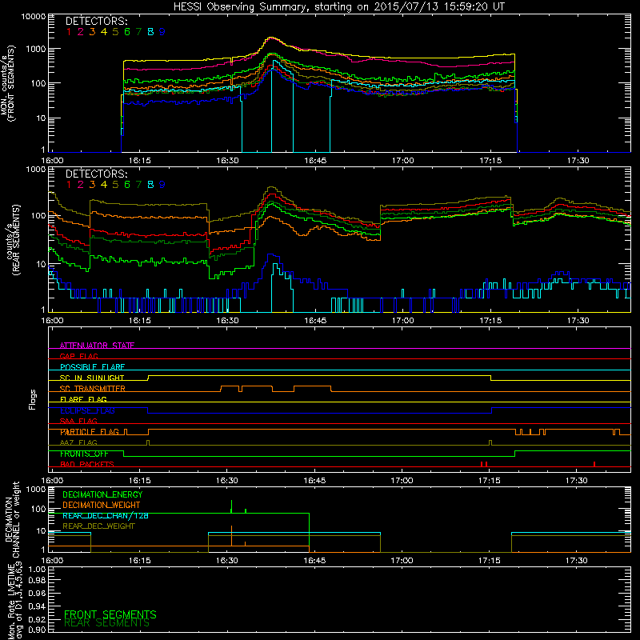Click the 'PARTICLE FLAG' label
The height and width of the screenshot is (640, 640).
[90, 432]
